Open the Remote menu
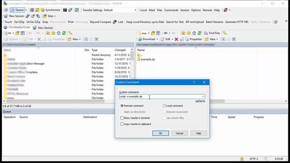 pos(207,10)
